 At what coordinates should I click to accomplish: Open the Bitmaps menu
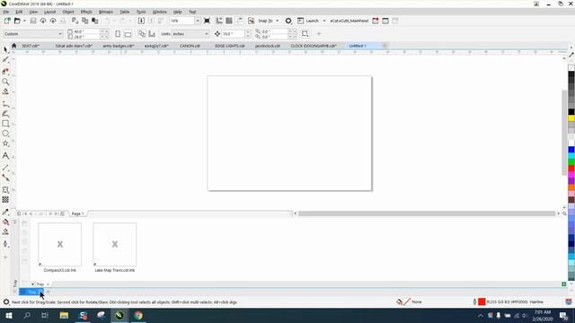[x=106, y=12]
